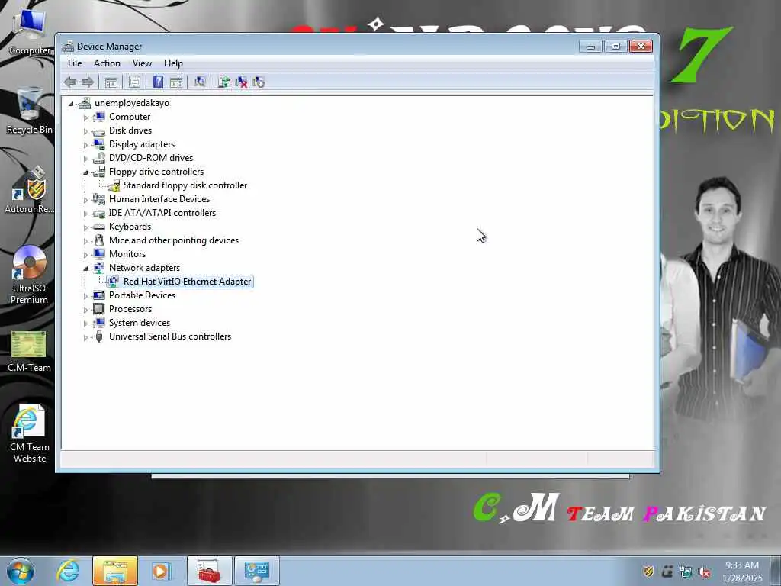
Task: Expand the DVD/CD-ROM drives category arrow
Action: (x=85, y=159)
